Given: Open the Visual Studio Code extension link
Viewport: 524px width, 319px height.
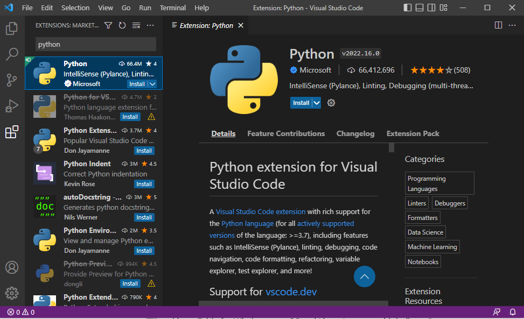Looking at the screenshot, I should pyautogui.click(x=261, y=211).
